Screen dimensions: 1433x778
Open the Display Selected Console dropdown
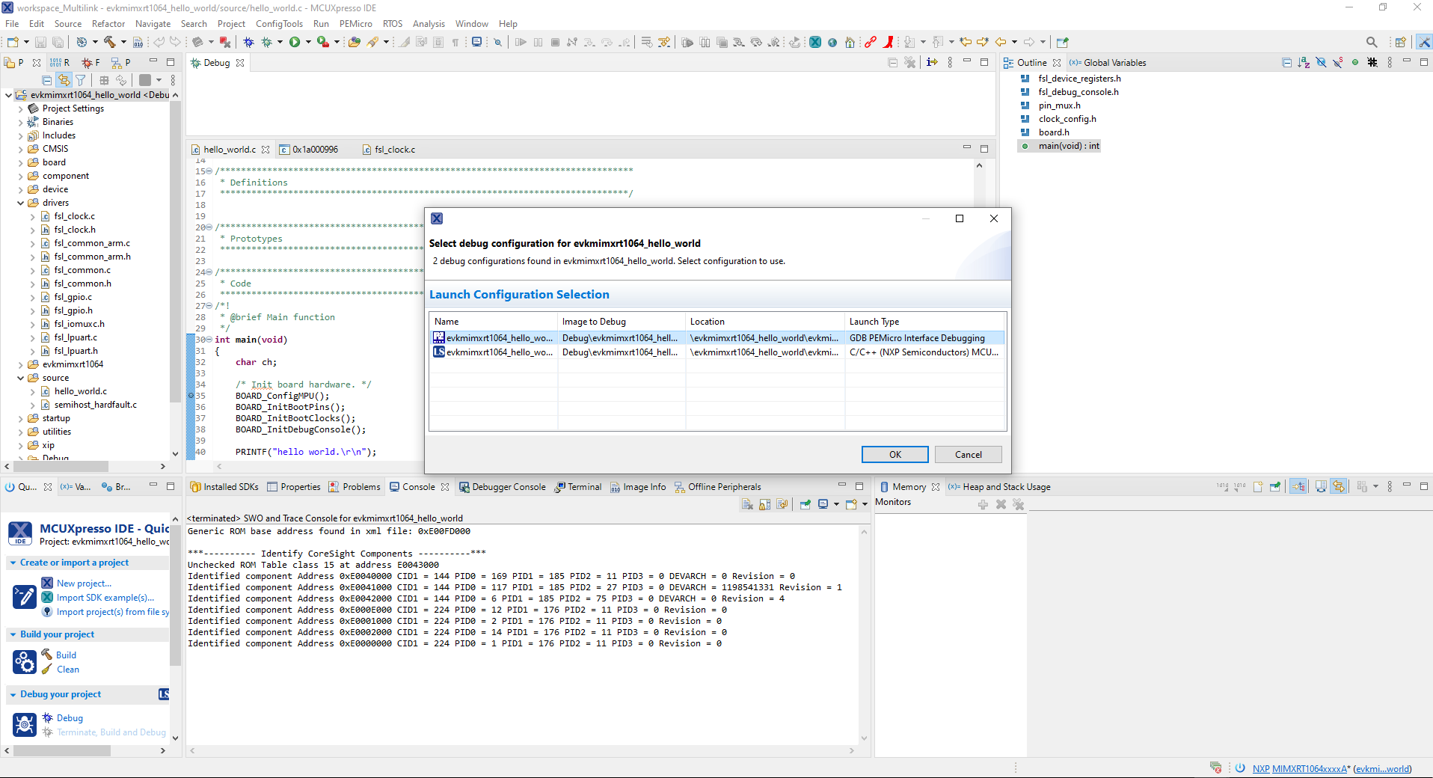pos(837,504)
